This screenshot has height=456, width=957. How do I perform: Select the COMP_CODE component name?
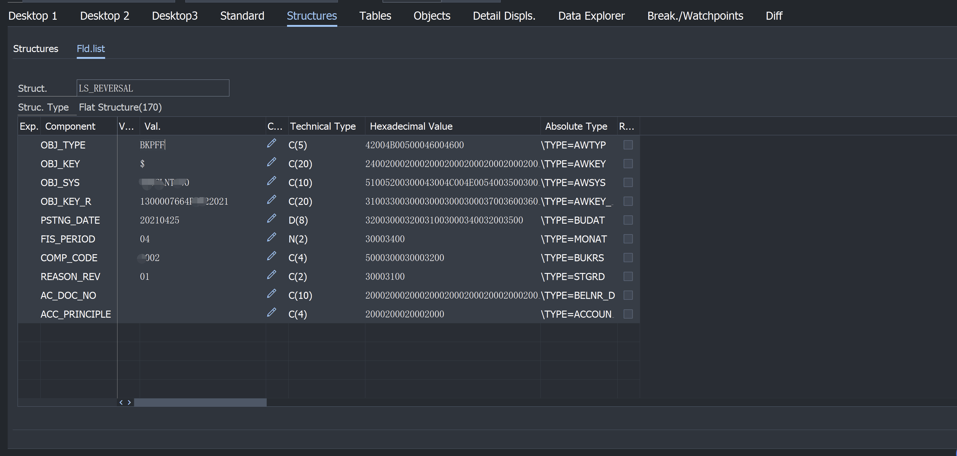pos(69,258)
